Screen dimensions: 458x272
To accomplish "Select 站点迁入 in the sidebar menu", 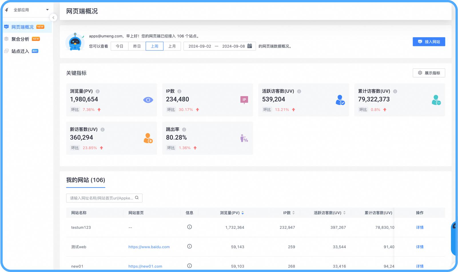I will tap(20, 51).
